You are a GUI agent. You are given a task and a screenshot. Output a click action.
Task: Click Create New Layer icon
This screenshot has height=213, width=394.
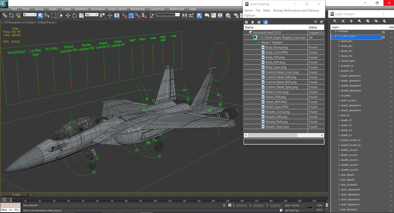[x=335, y=21]
